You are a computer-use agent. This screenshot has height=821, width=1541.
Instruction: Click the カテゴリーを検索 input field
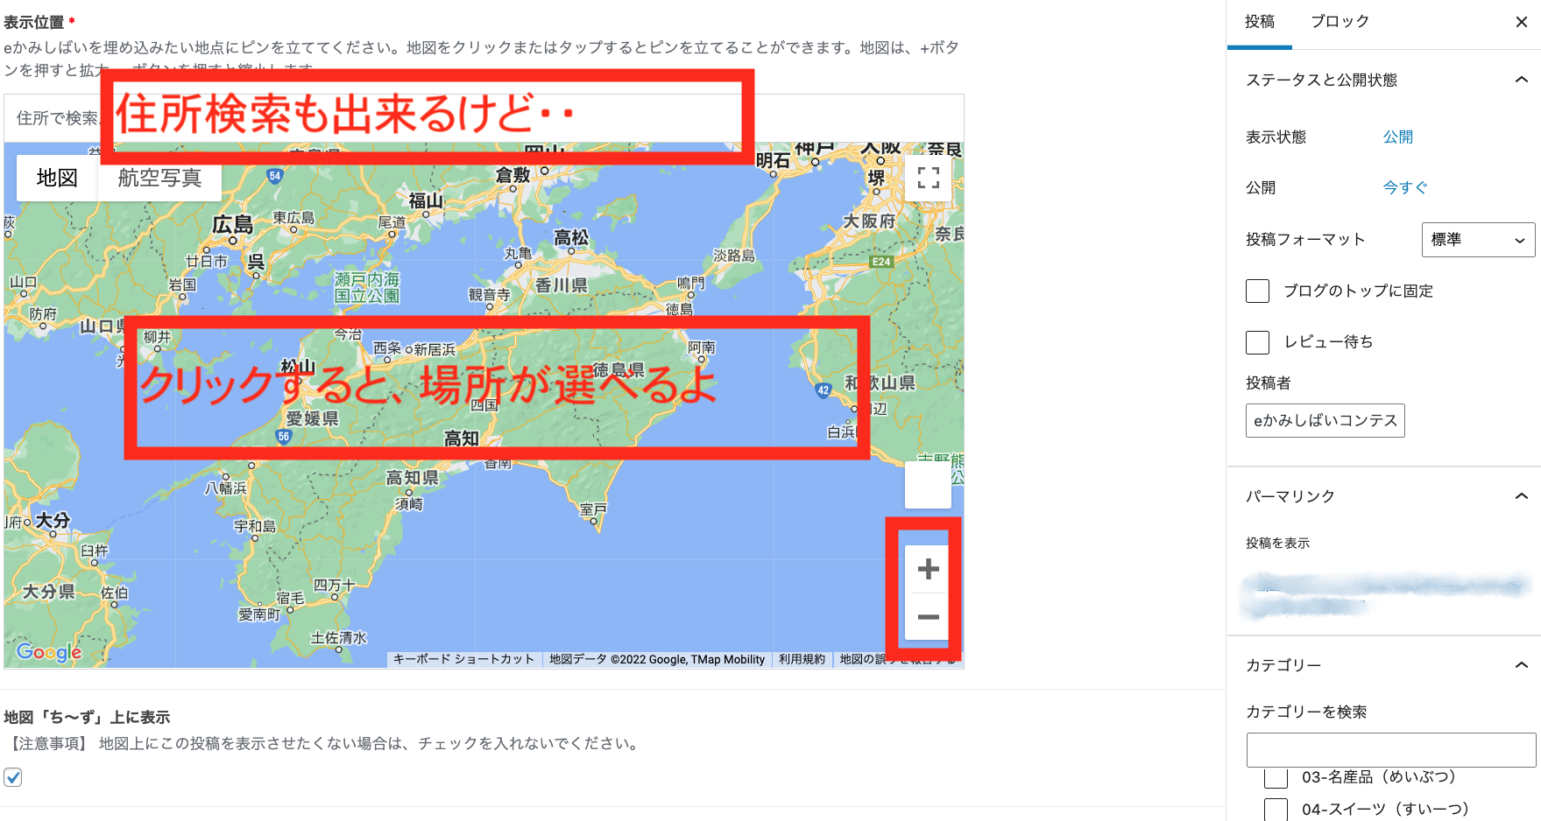pyautogui.click(x=1391, y=750)
